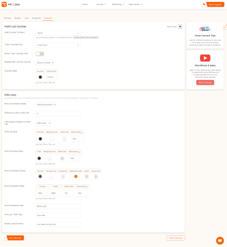
Task: Click the notification icon at right edge
Action: pyautogui.click(x=224, y=27)
